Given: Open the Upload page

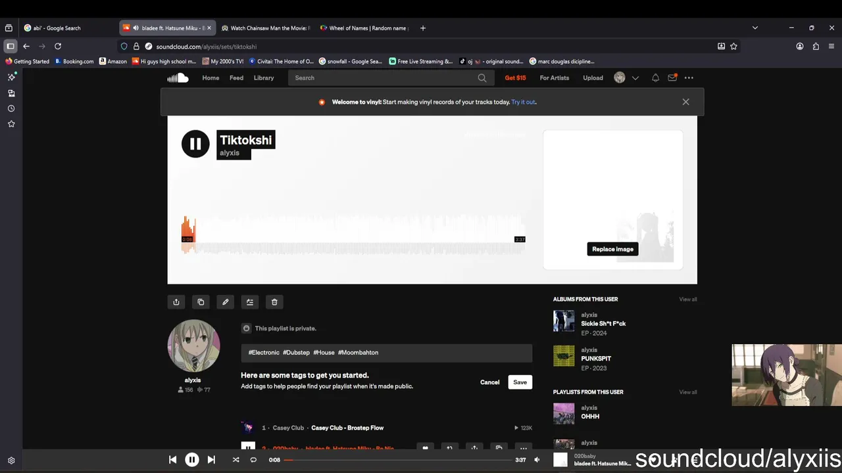Looking at the screenshot, I should [593, 78].
